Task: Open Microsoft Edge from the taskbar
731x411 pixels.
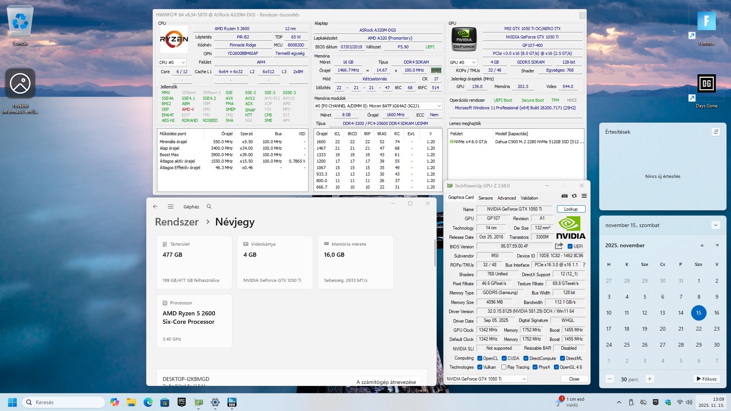Action: (148, 402)
